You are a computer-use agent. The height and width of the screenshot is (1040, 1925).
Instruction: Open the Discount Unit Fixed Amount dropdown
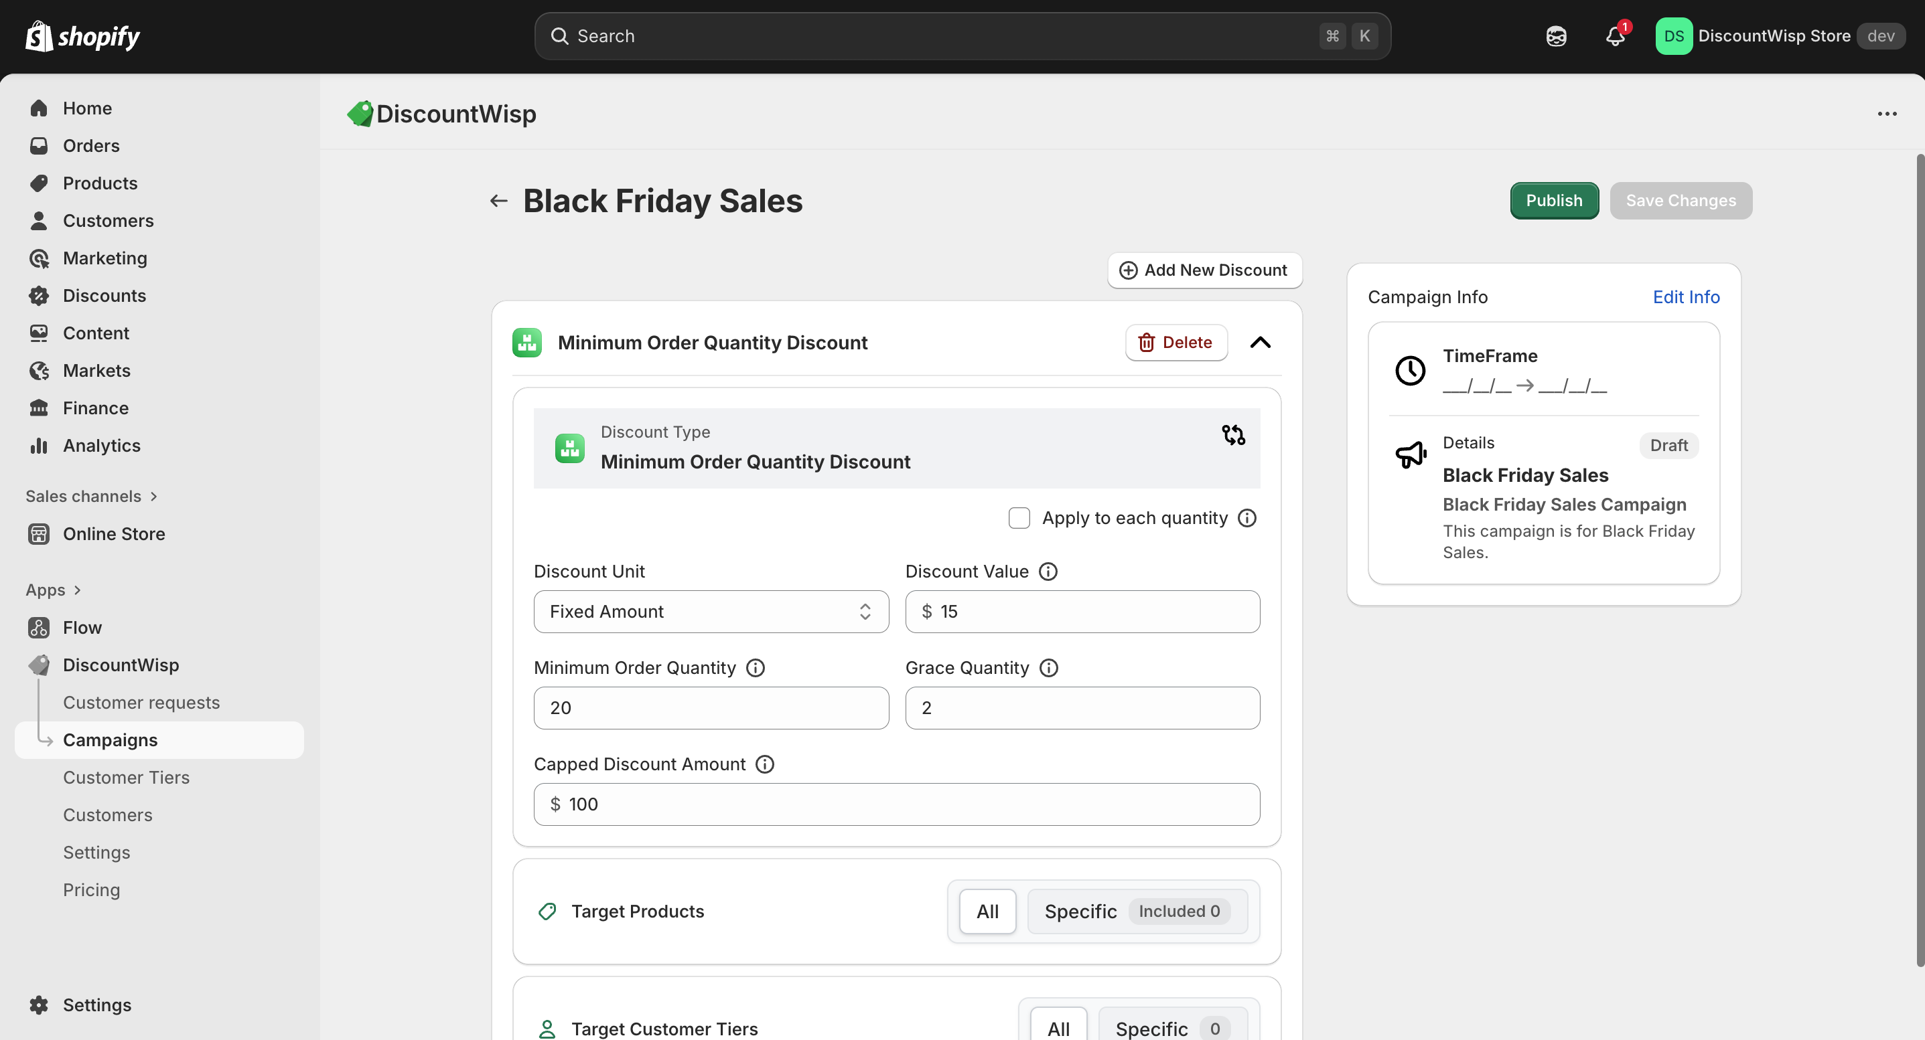711,612
